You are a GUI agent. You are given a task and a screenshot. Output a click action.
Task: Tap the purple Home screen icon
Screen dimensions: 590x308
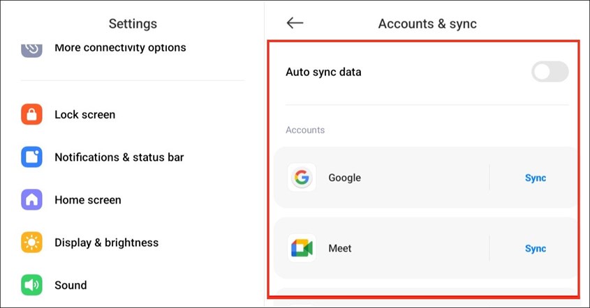[32, 200]
